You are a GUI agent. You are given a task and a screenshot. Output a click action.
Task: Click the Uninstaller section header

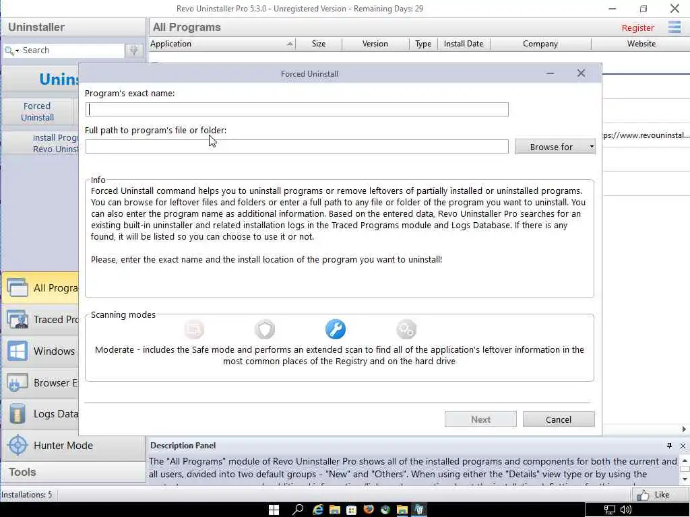click(x=73, y=27)
